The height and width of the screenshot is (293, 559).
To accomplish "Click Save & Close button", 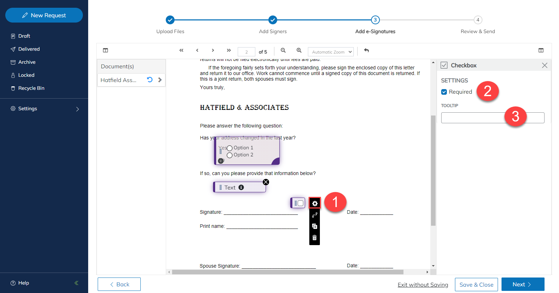I will [x=476, y=285].
